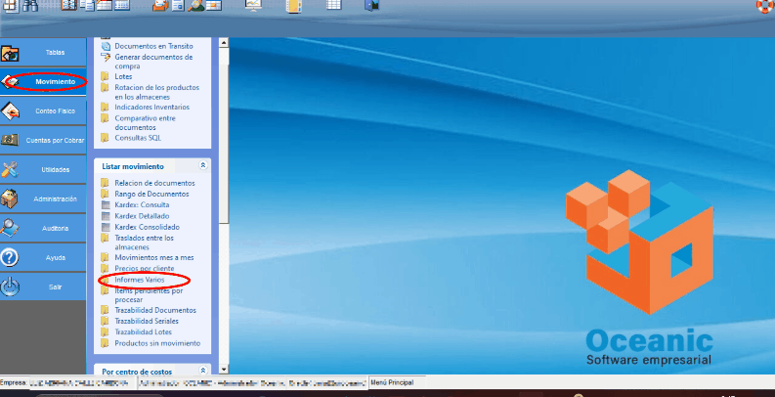Screen dimensions: 775x397
Task: Open Consultas SQL item
Action: [138, 138]
